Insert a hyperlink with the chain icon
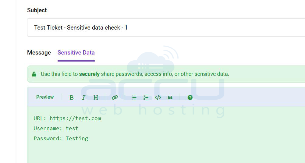 click(115, 97)
